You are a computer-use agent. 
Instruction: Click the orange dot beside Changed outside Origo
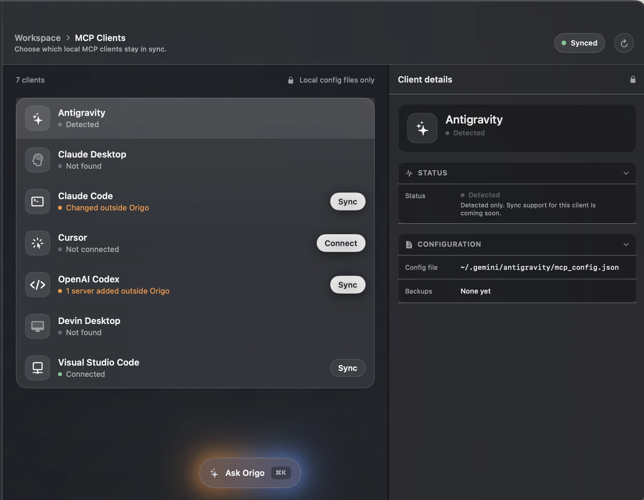pos(60,208)
